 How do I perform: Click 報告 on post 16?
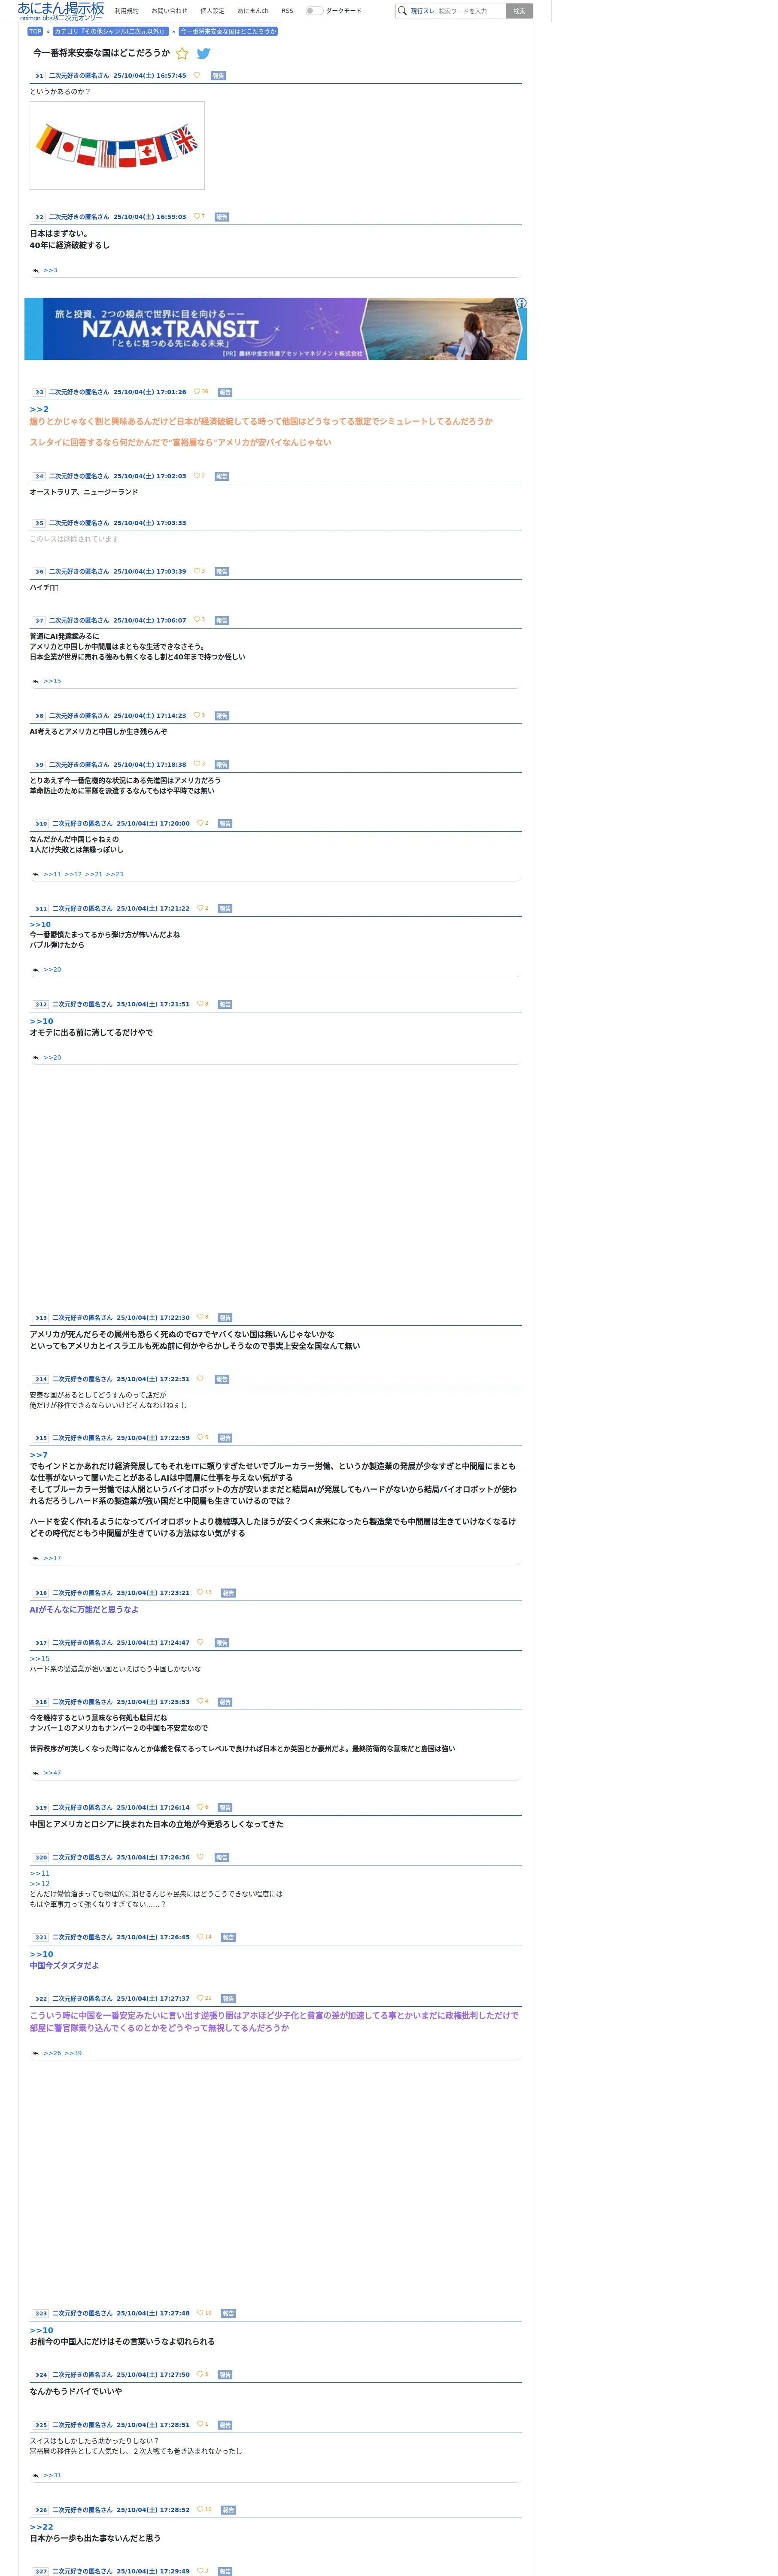(x=228, y=1593)
